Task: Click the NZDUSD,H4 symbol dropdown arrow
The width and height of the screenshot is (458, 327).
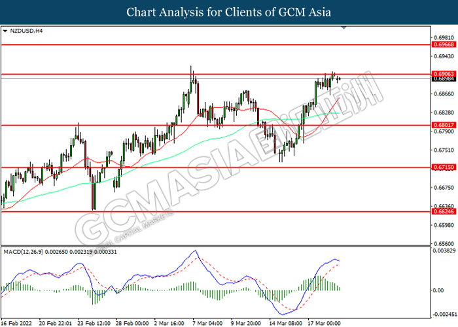Action: 5,31
